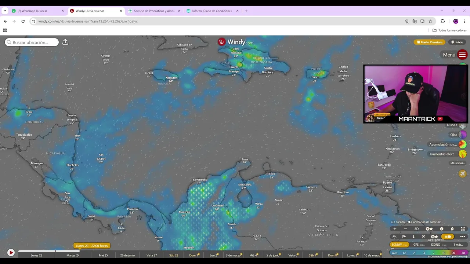
Task: Open Chrome tab search dropdown arrow
Action: tap(5, 11)
